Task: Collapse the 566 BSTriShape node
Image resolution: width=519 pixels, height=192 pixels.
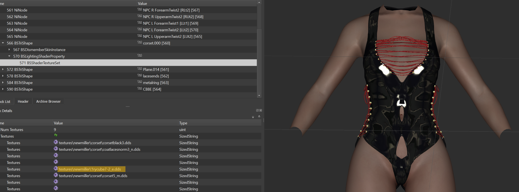Action: point(3,43)
